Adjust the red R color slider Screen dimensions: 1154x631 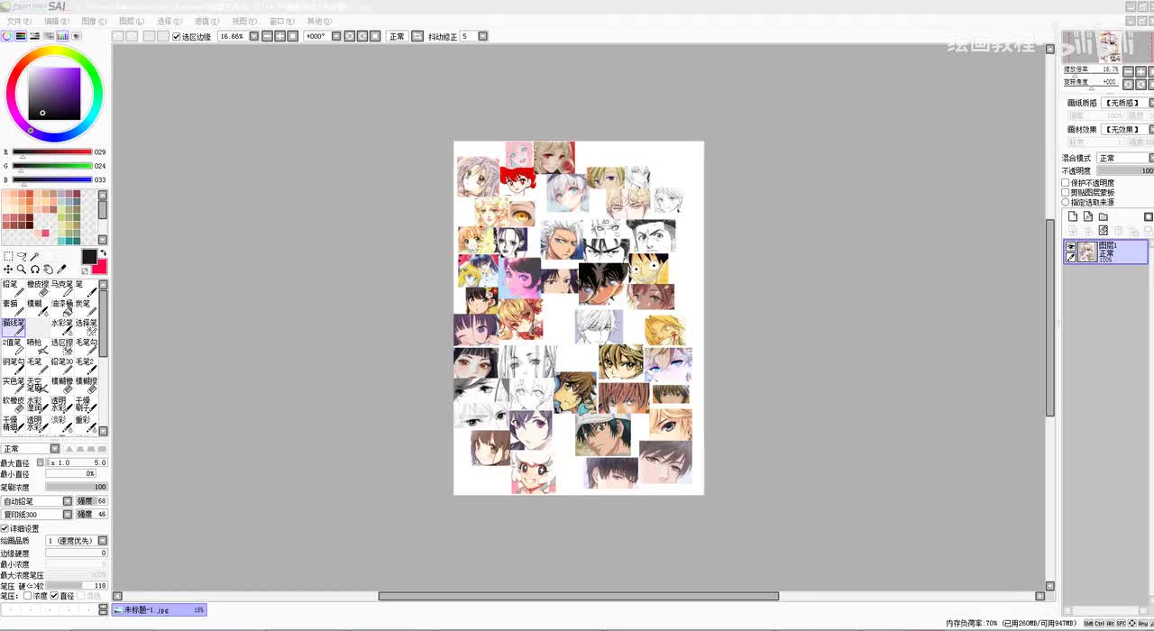coord(51,152)
